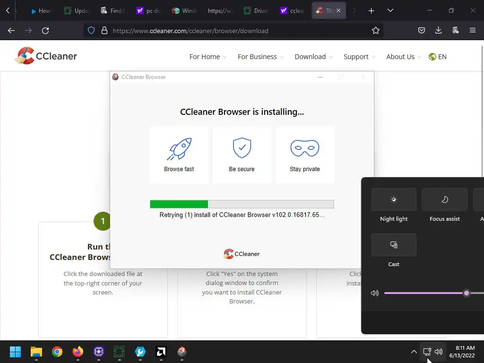
Task: Expand the Support menu
Action: pos(359,57)
